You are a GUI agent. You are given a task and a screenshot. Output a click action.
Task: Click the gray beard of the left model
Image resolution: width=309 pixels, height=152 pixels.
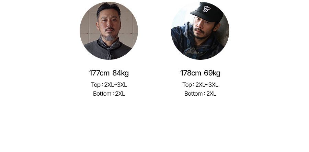(110, 37)
